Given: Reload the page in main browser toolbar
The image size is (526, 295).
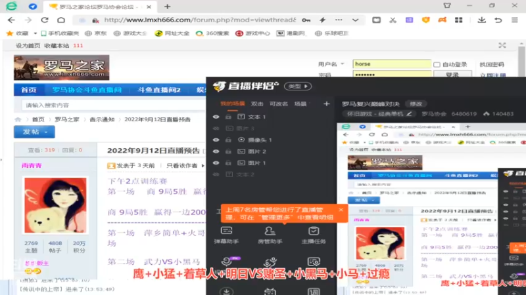Looking at the screenshot, I should [45, 20].
